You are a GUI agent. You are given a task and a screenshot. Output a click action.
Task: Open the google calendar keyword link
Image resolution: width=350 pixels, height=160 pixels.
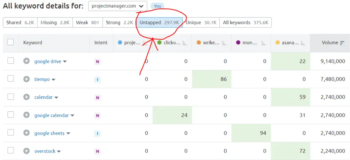pyautogui.click(x=52, y=115)
